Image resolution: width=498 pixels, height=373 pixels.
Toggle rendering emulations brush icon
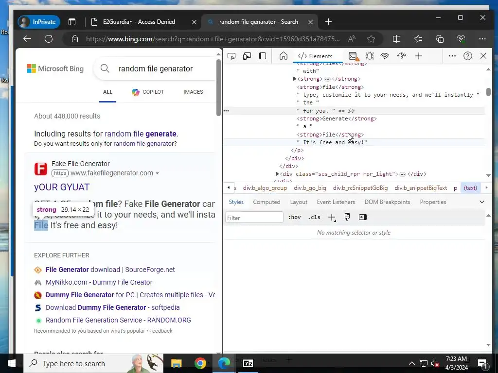pyautogui.click(x=347, y=217)
